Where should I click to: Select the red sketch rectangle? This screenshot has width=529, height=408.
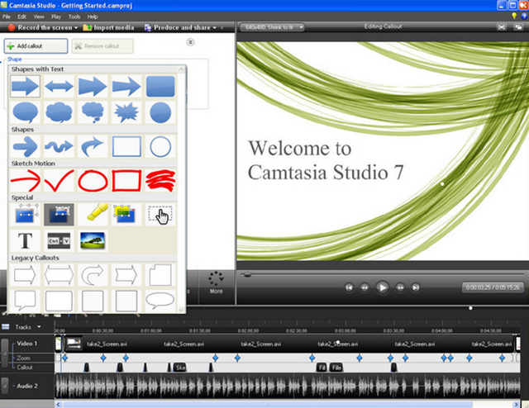click(126, 180)
